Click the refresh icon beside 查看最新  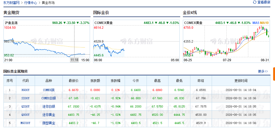[x=255, y=2]
